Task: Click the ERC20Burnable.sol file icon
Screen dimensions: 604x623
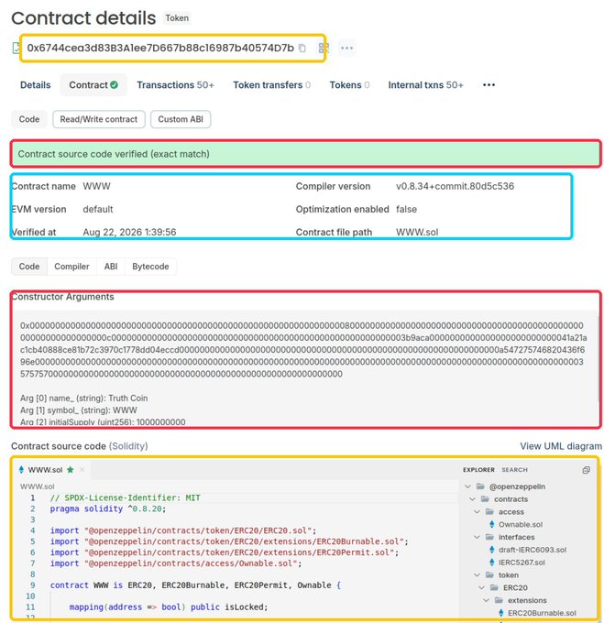Action: point(501,613)
